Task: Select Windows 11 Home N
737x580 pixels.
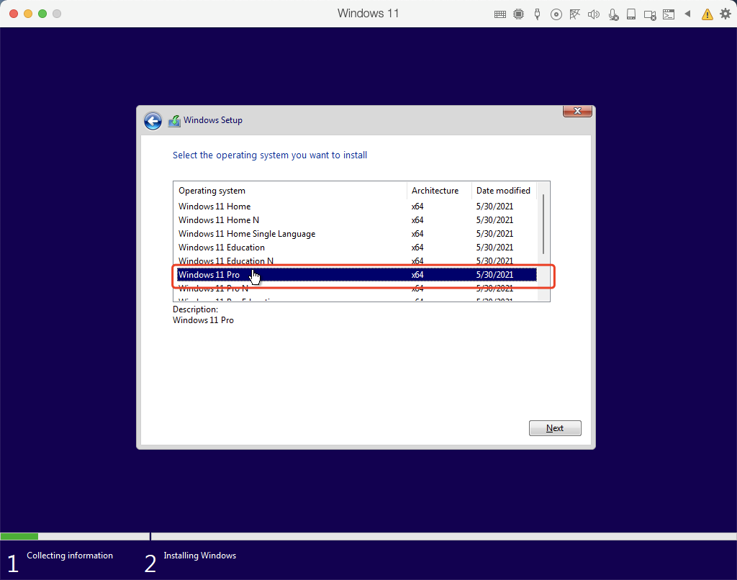Action: (357, 220)
